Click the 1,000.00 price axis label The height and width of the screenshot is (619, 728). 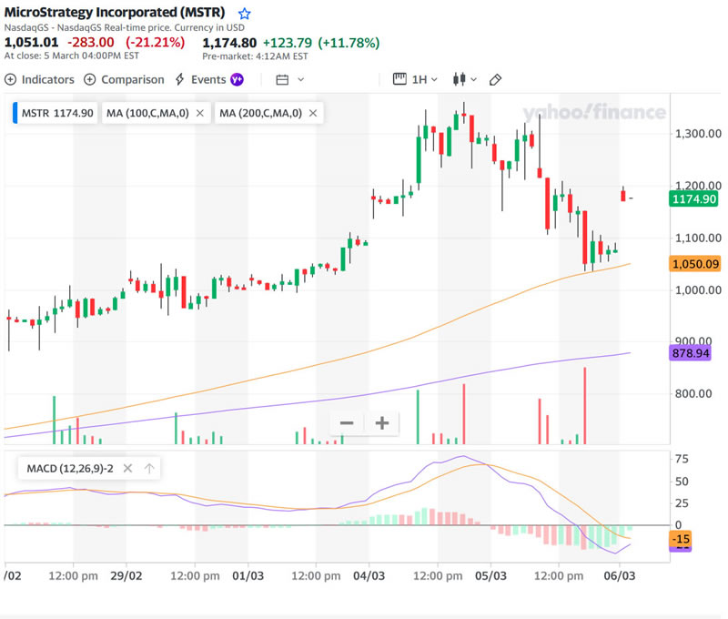698,290
